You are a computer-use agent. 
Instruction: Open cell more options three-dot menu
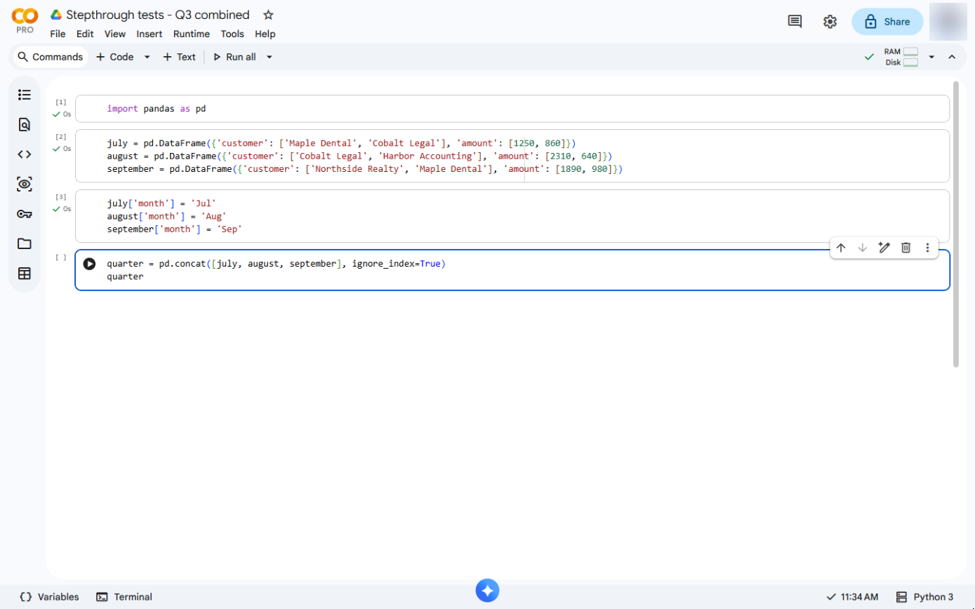click(x=927, y=248)
